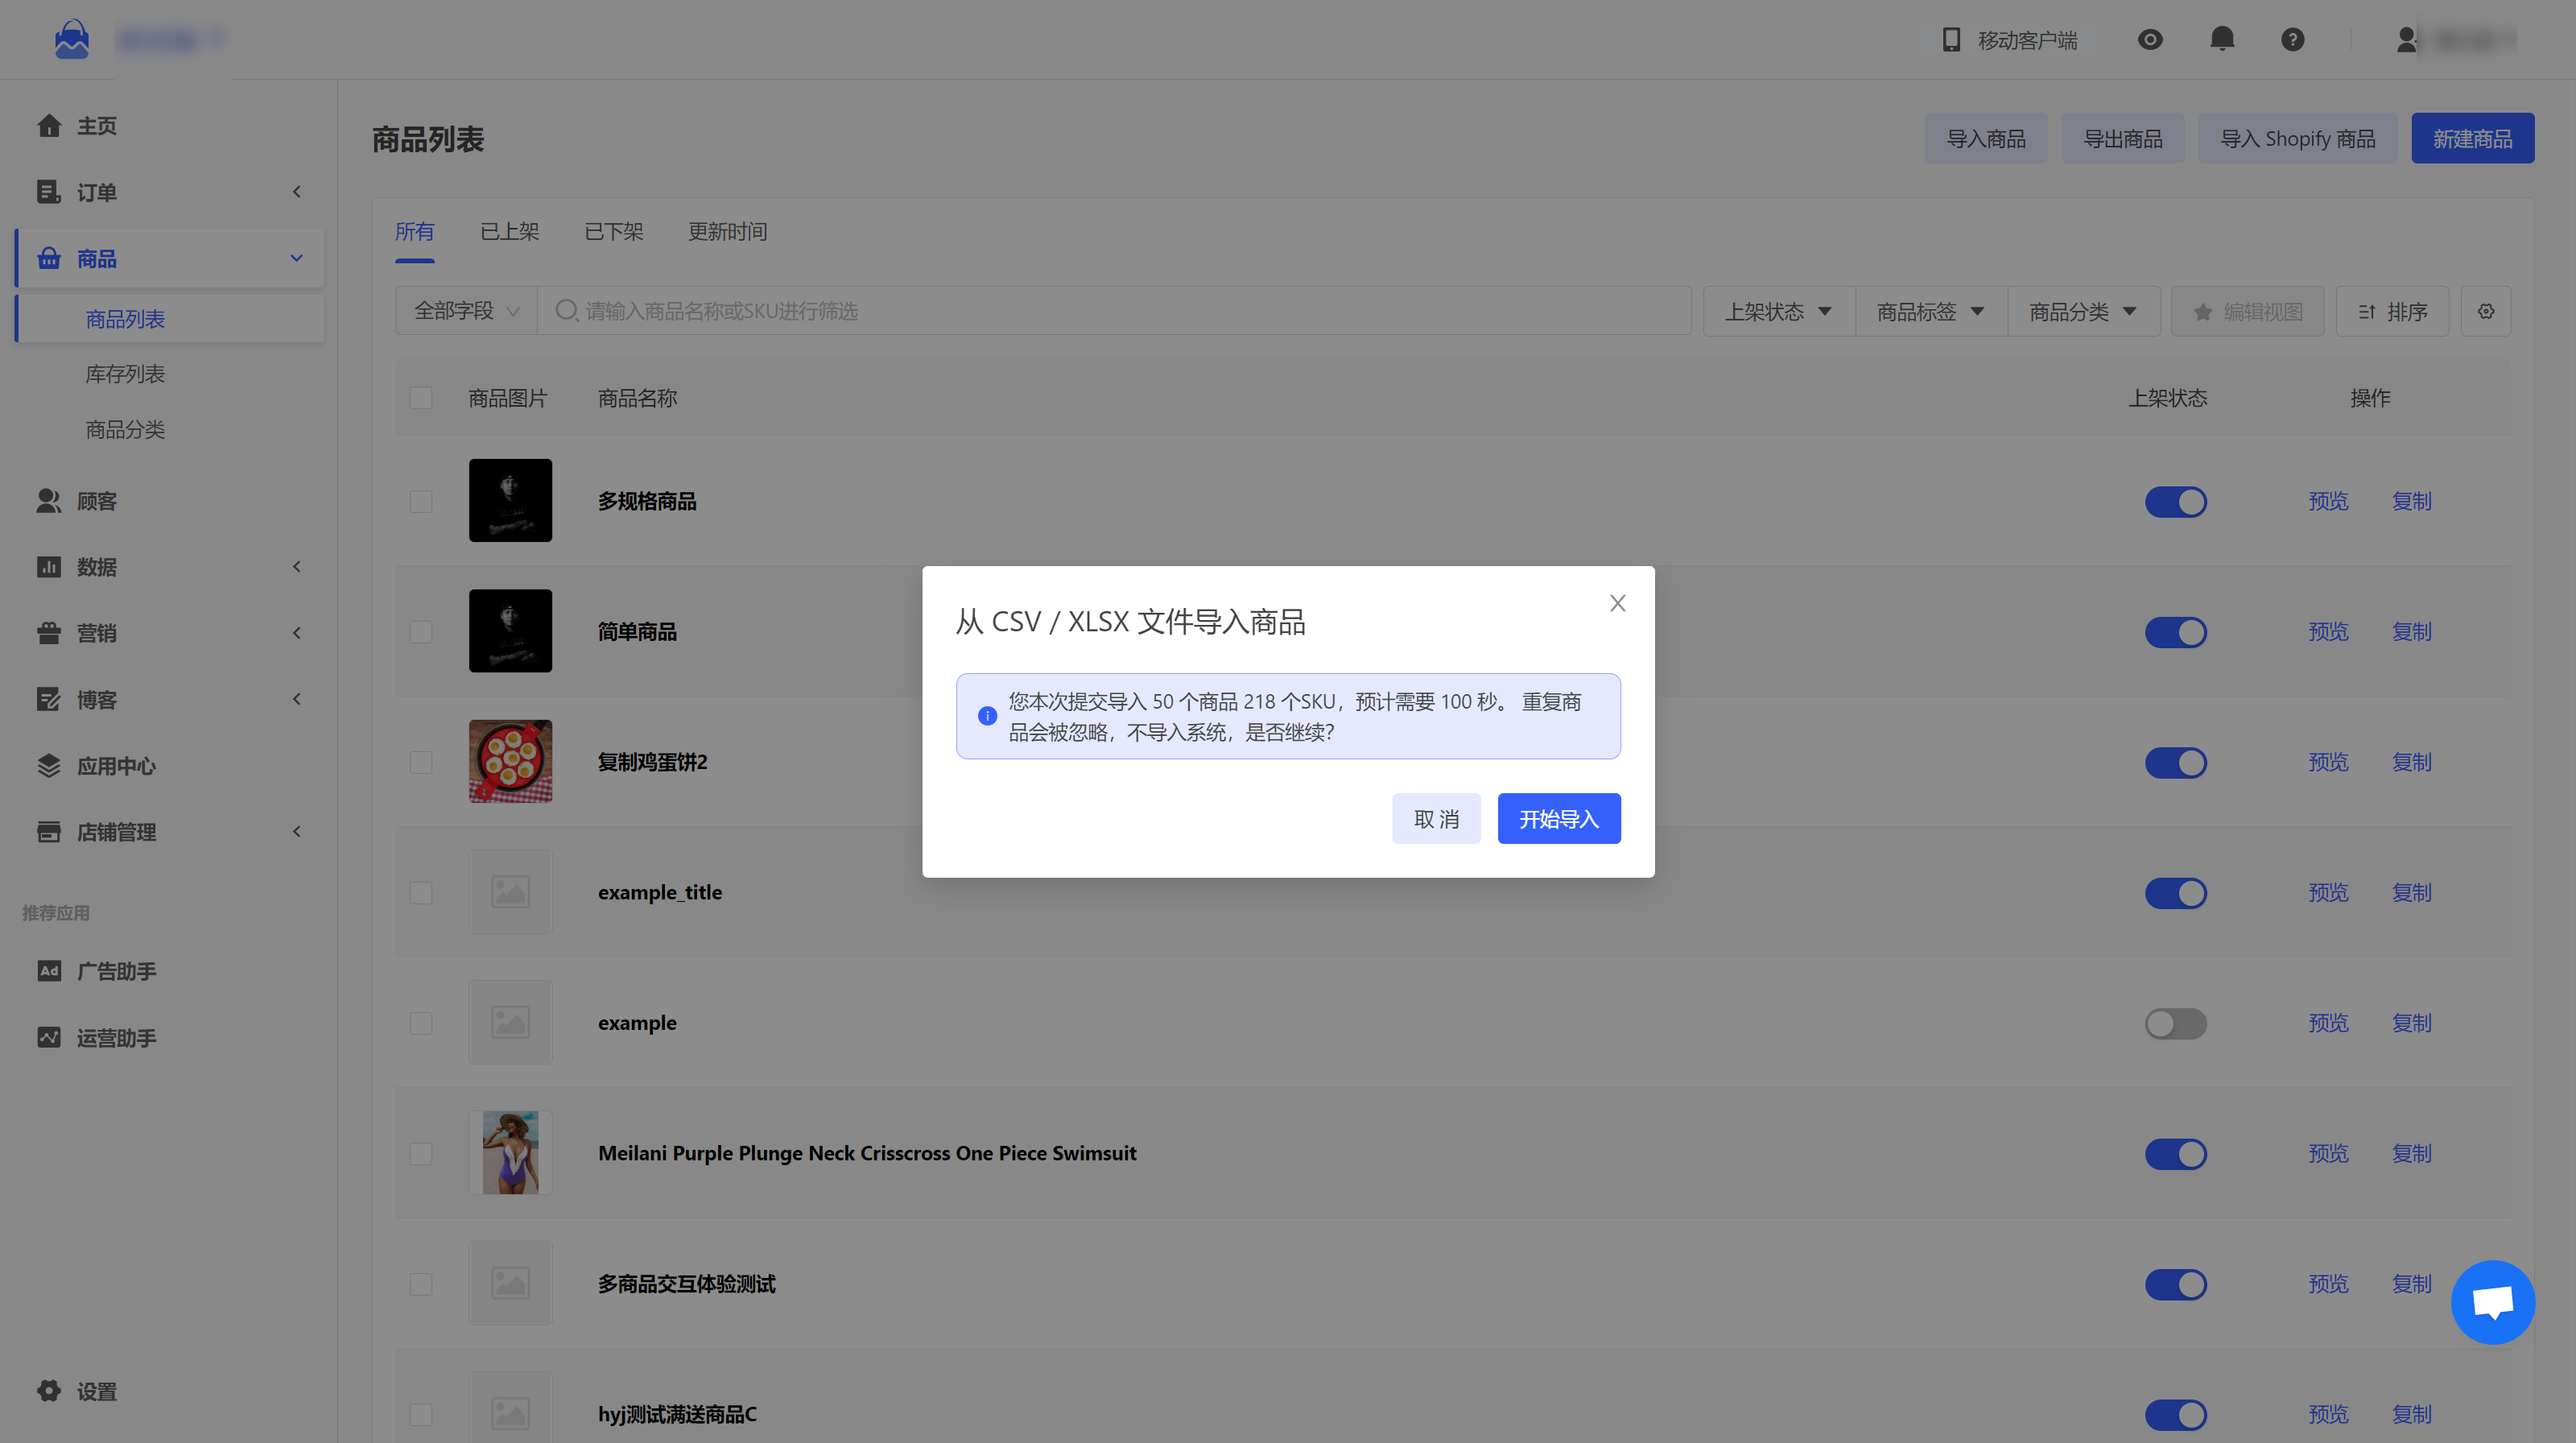The image size is (2576, 1443).
Task: Open the 上架状态 filter dropdown
Action: [1779, 312]
